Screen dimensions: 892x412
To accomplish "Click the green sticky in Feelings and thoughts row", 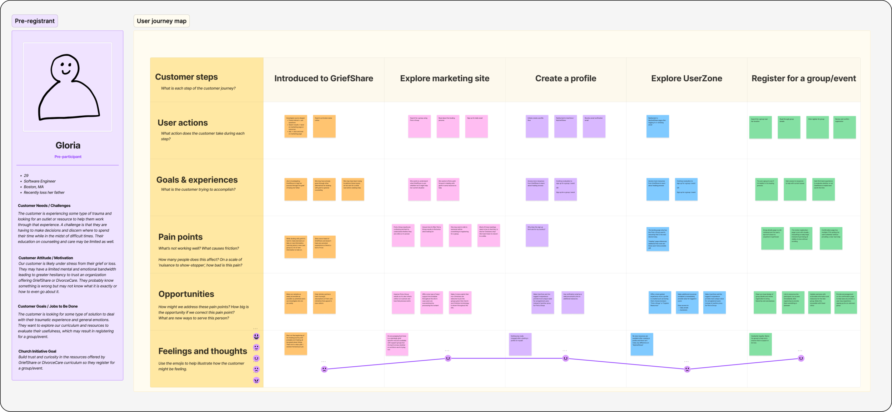I will tap(760, 344).
